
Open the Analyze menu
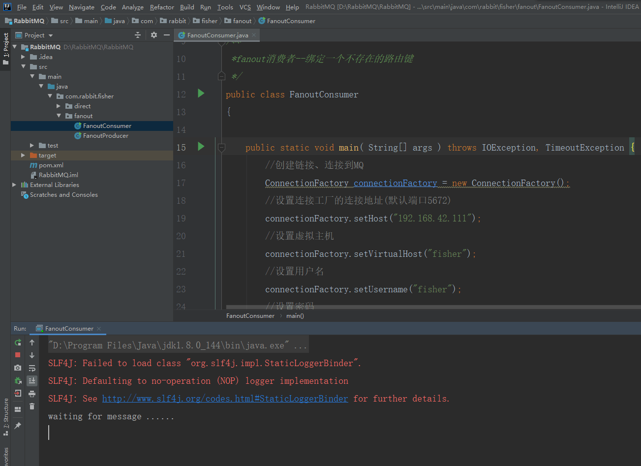(133, 7)
